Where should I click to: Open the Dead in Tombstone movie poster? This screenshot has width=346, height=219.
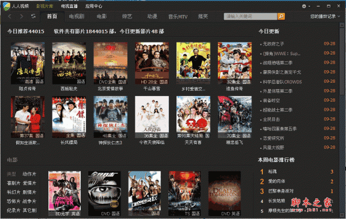tap(225, 194)
